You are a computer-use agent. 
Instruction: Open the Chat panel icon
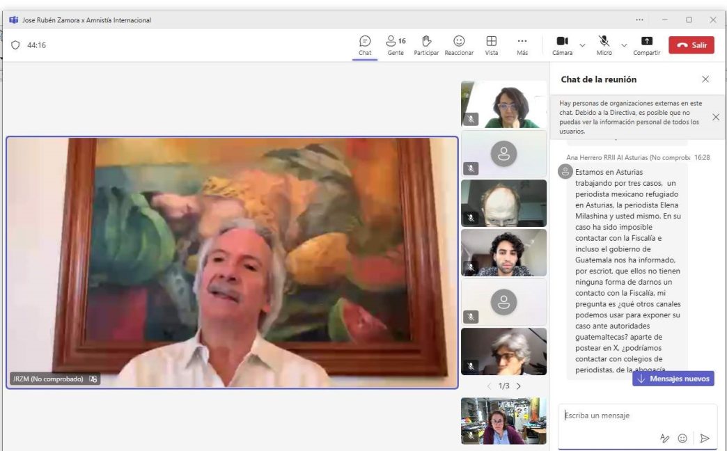tap(365, 45)
